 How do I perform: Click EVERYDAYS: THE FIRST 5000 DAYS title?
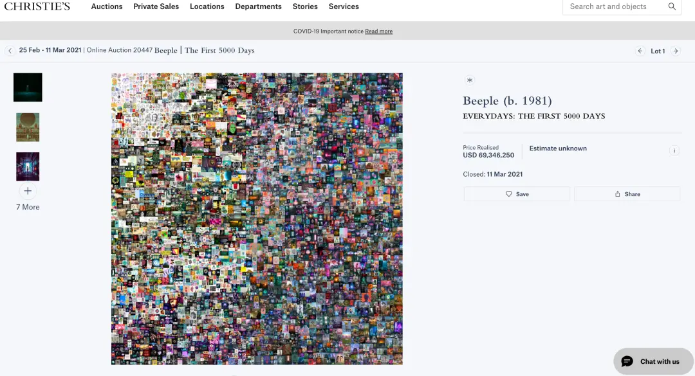[533, 116]
